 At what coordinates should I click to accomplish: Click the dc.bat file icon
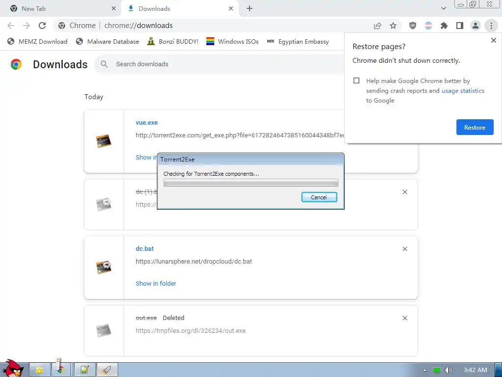(104, 268)
